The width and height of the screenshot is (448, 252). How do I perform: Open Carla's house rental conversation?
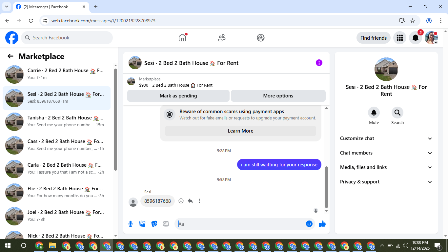[56, 169]
